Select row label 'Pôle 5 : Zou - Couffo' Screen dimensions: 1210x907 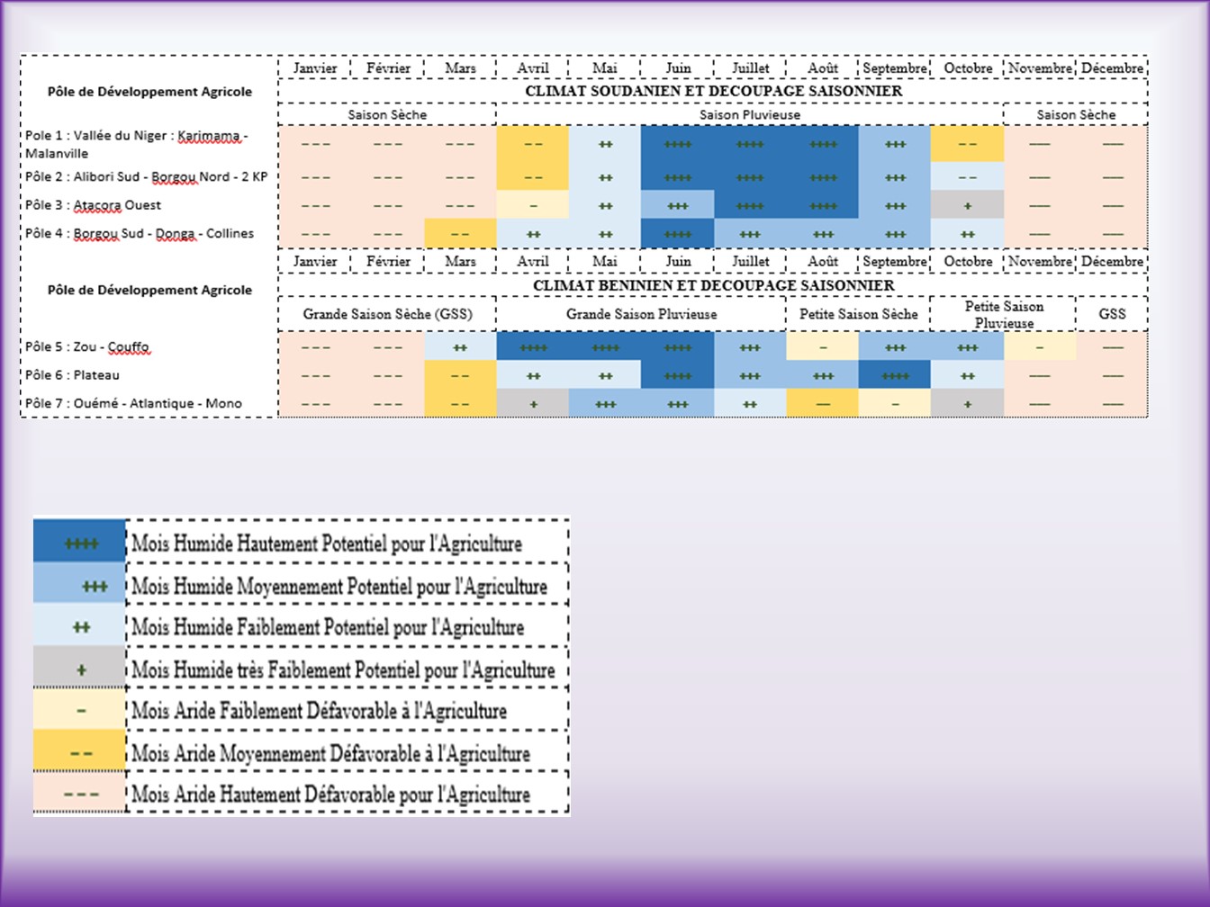(x=87, y=346)
